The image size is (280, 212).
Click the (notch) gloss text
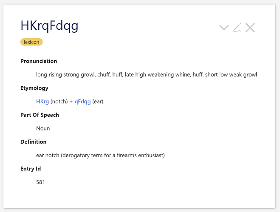(x=59, y=102)
